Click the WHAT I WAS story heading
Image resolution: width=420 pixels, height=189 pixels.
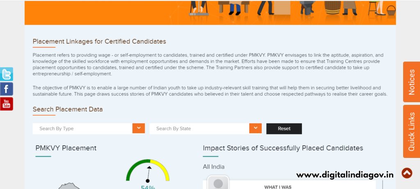[x=278, y=187]
